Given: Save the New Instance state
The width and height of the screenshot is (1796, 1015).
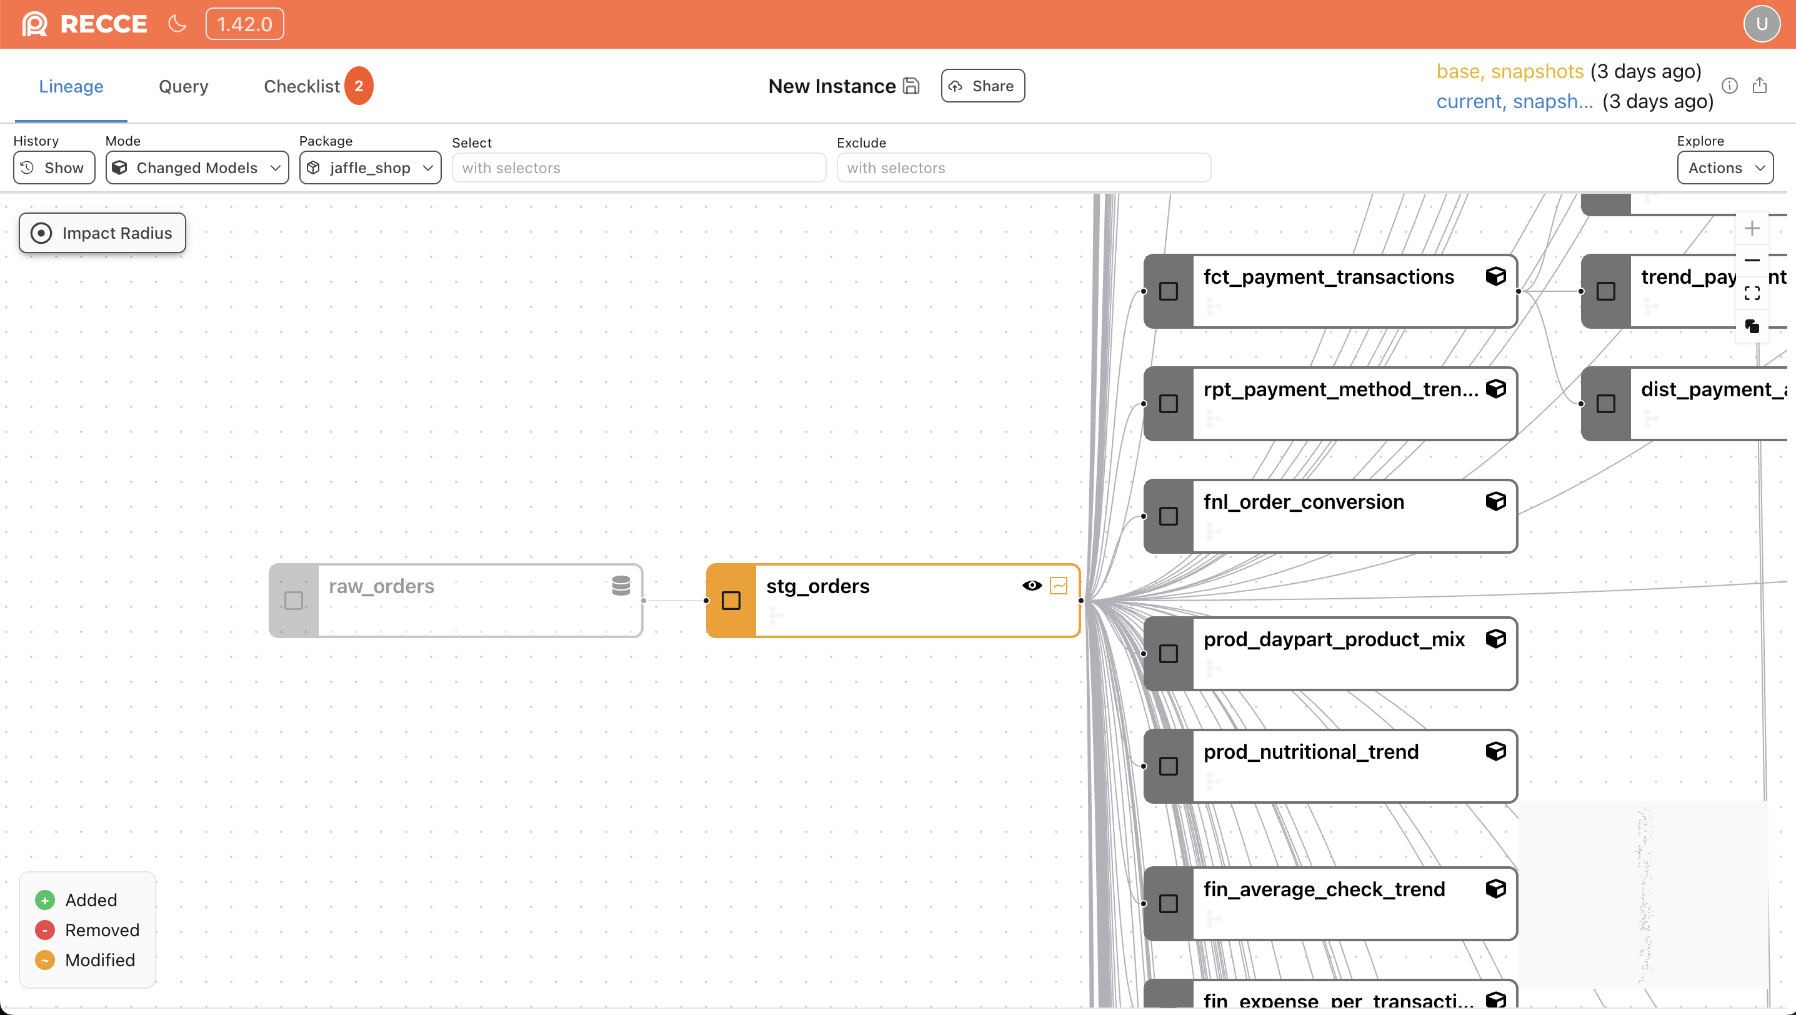Looking at the screenshot, I should (x=911, y=85).
